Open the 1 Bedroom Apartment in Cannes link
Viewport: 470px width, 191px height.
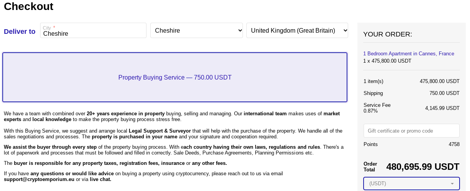tap(409, 54)
